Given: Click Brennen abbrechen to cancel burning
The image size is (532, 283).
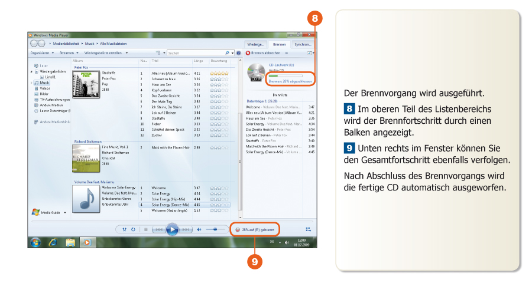Looking at the screenshot, I should 264,53.
